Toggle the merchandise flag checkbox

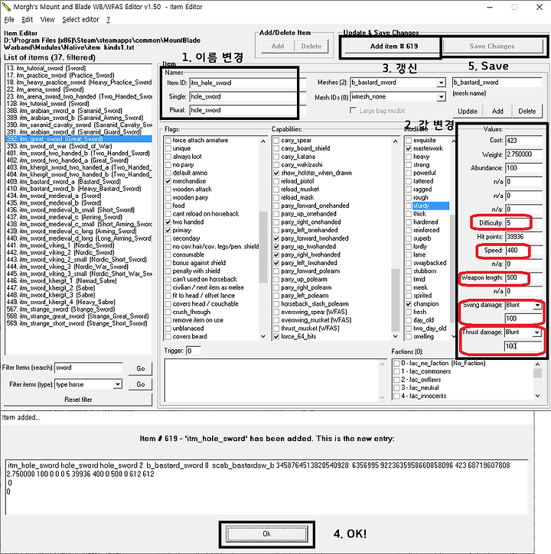[168, 181]
